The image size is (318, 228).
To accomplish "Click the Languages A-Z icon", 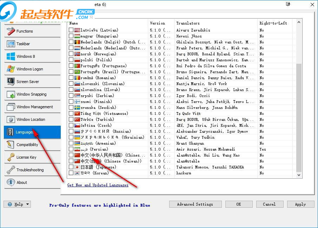I will click(x=10, y=132).
